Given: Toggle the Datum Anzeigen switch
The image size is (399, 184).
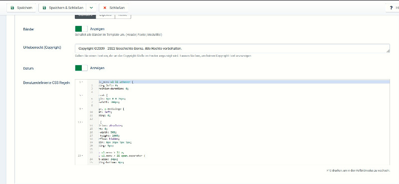Looking at the screenshot, I should [81, 68].
